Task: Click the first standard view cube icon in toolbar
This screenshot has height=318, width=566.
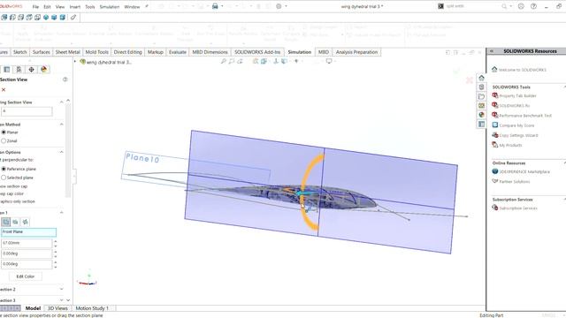Action: [x=4, y=17]
